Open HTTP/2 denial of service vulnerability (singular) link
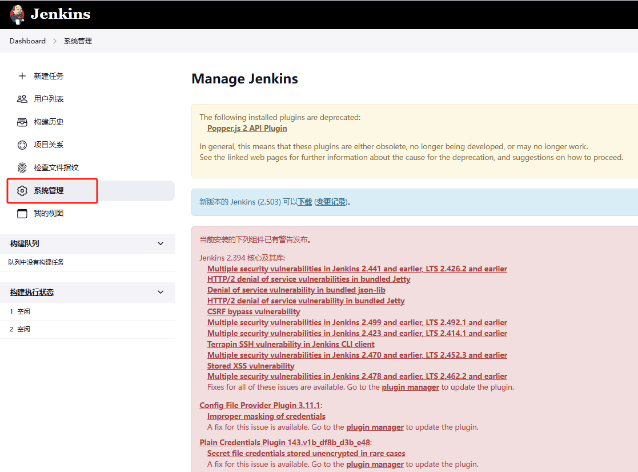The height and width of the screenshot is (472, 638). point(306,301)
